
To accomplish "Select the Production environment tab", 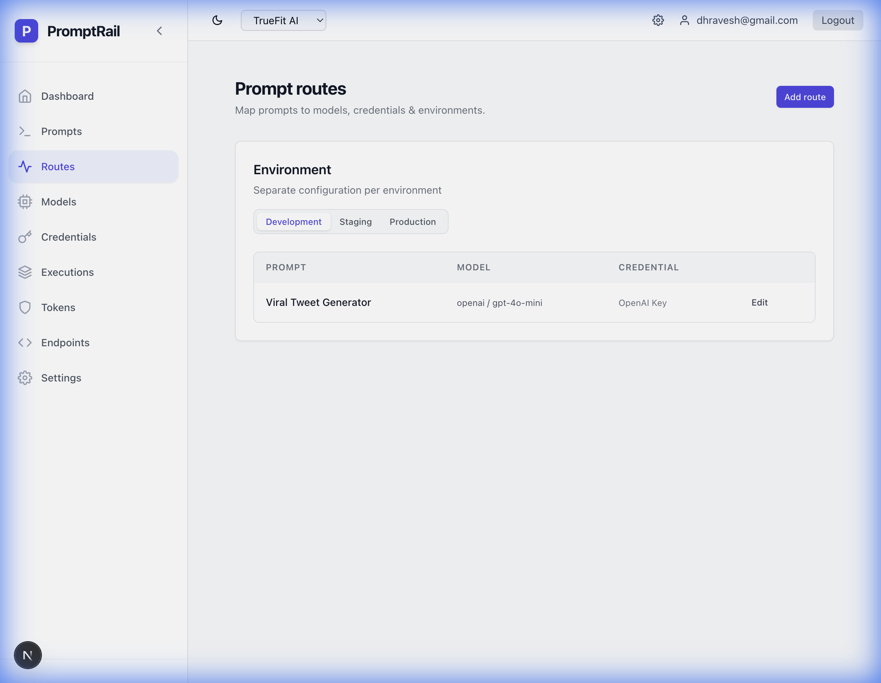I will tap(412, 222).
